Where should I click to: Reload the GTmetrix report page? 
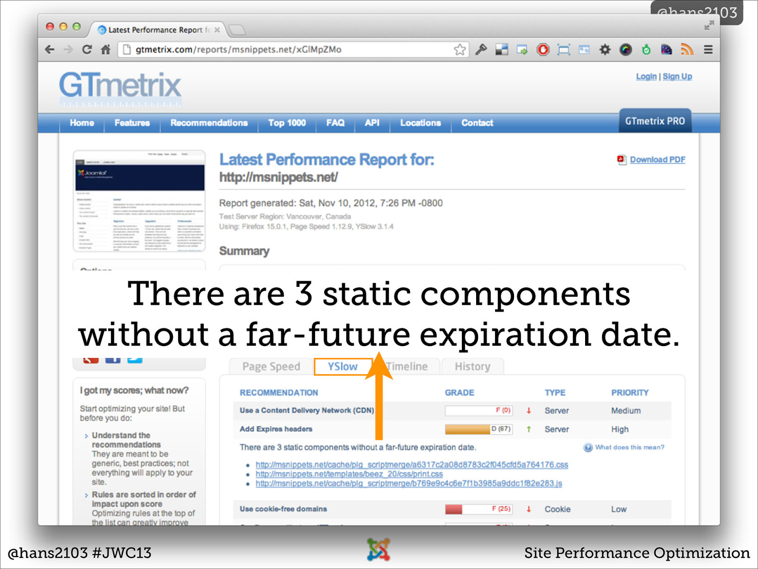(x=87, y=49)
